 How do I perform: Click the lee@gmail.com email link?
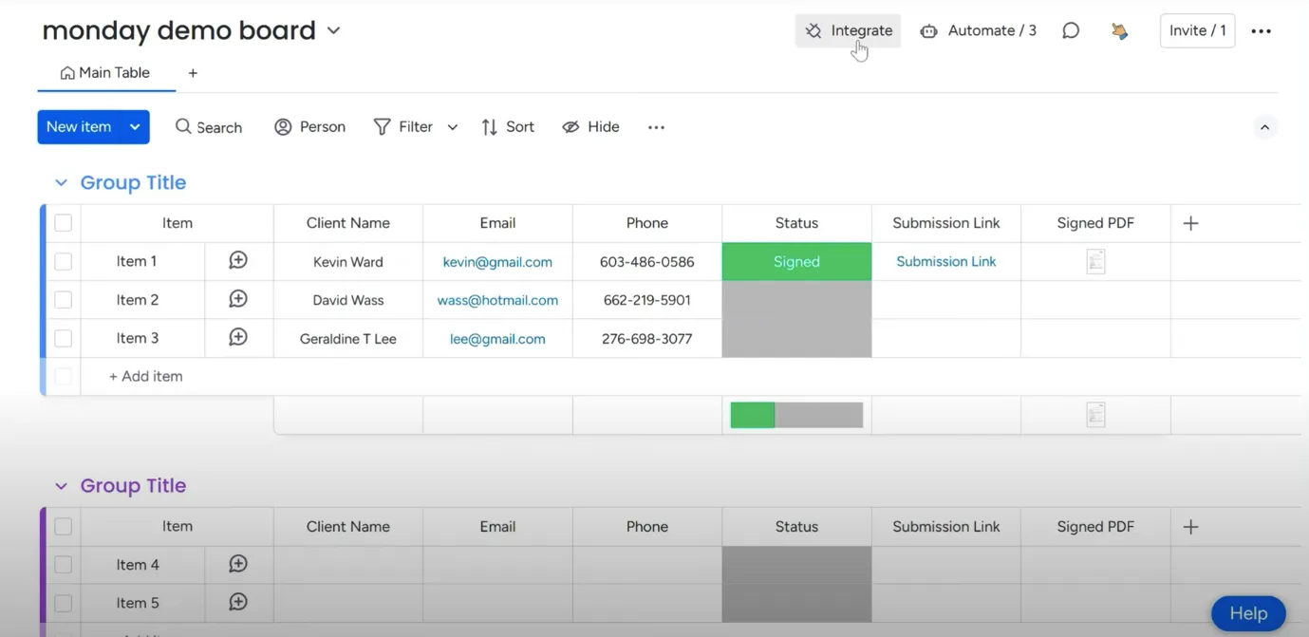coord(497,338)
